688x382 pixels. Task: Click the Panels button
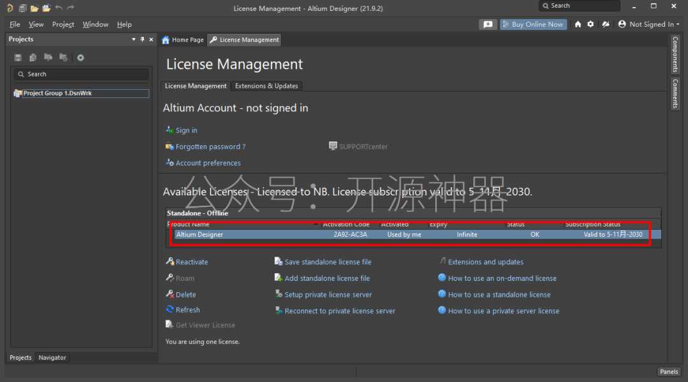pos(669,371)
